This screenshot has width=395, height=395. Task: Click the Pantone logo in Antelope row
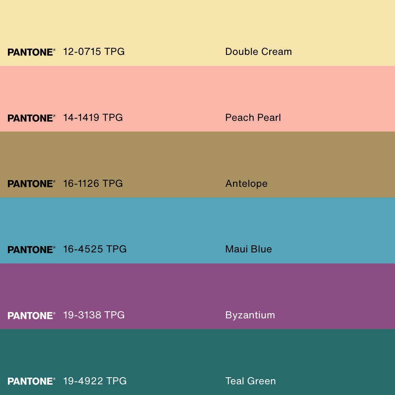[31, 184]
